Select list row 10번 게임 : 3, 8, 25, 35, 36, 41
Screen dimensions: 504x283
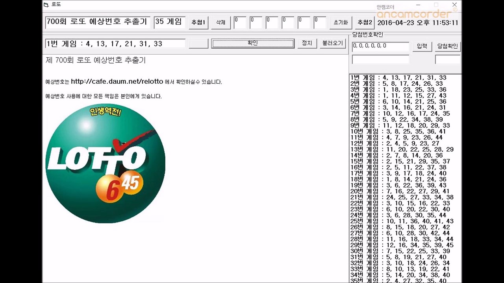398,131
